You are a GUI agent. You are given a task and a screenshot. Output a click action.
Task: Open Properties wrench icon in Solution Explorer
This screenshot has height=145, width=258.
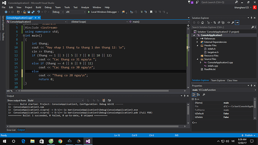(x=233, y=22)
